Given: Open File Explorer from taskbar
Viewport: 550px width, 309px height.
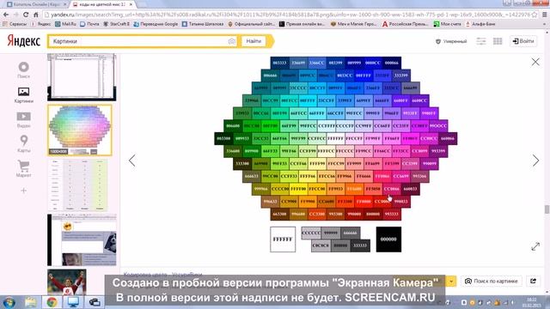Looking at the screenshot, I should click(x=31, y=302).
